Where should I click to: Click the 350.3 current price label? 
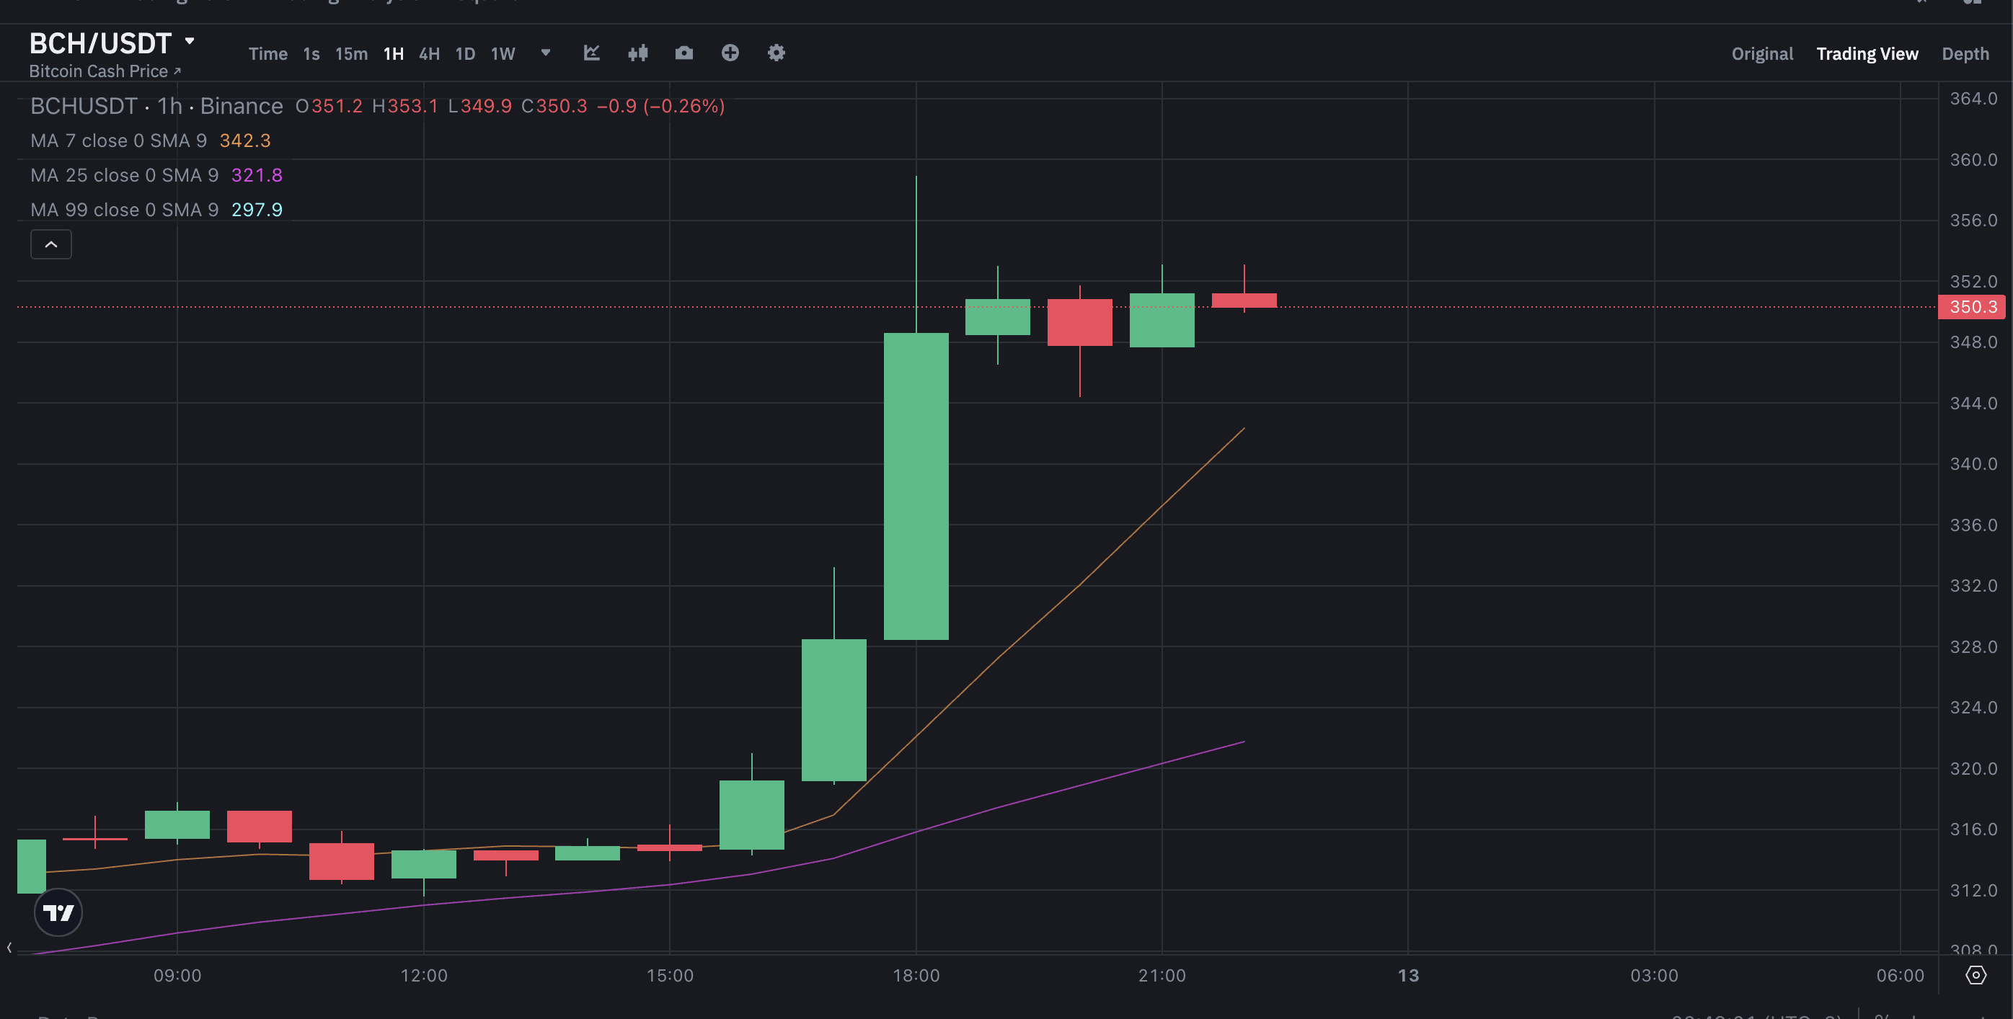pyautogui.click(x=1972, y=307)
